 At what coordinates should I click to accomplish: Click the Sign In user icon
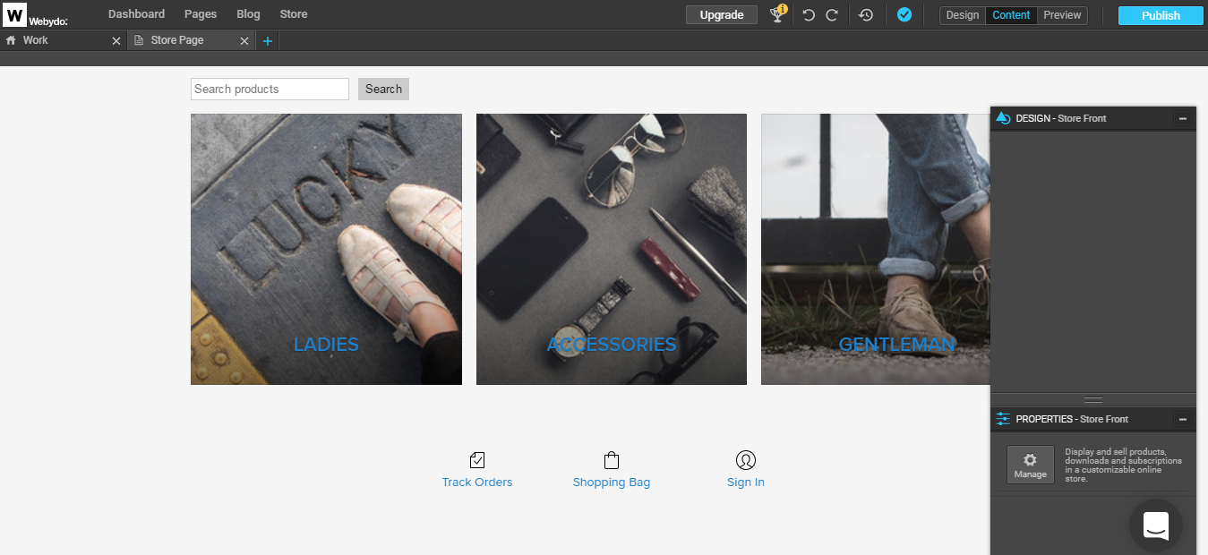click(x=746, y=460)
